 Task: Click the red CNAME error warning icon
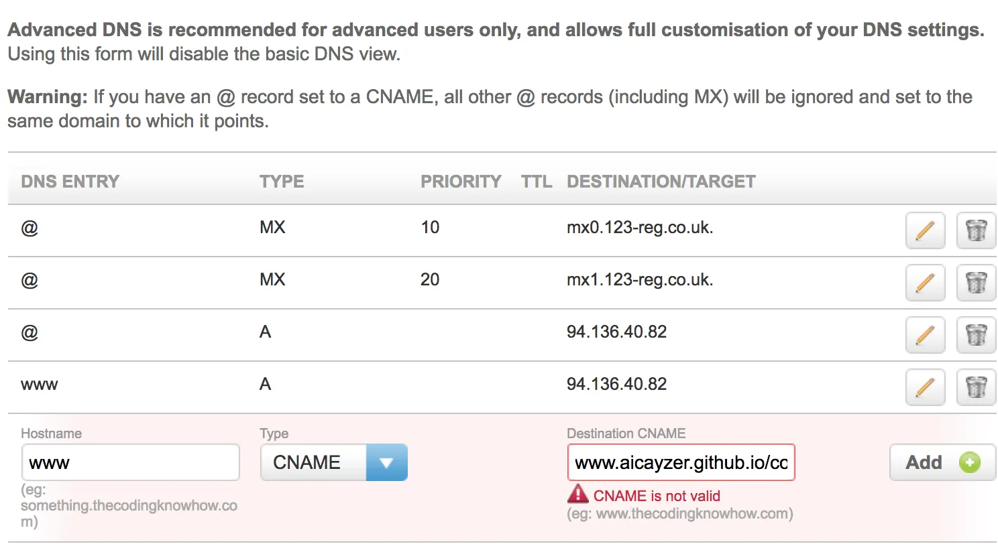(x=577, y=495)
